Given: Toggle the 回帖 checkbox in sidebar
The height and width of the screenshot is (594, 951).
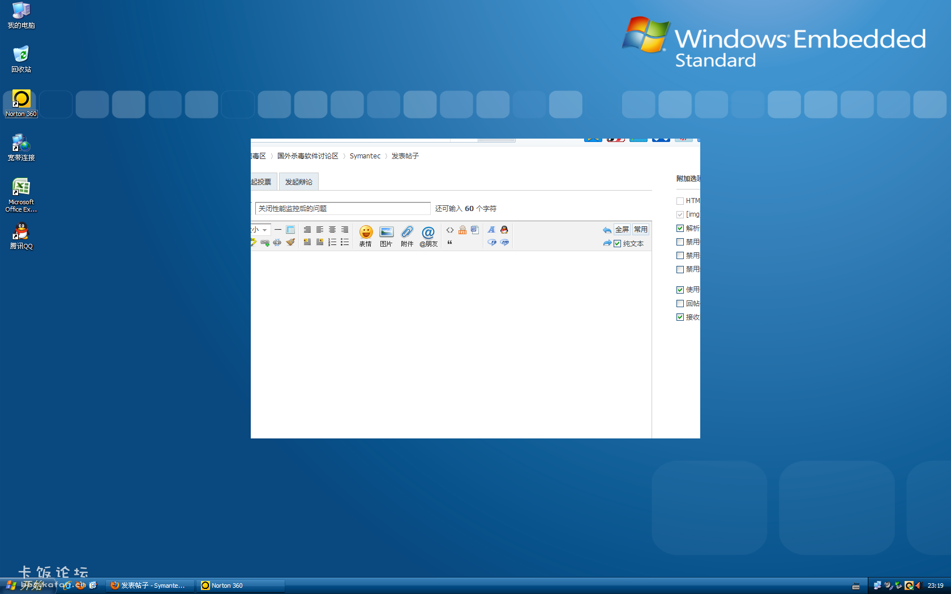Looking at the screenshot, I should point(680,304).
